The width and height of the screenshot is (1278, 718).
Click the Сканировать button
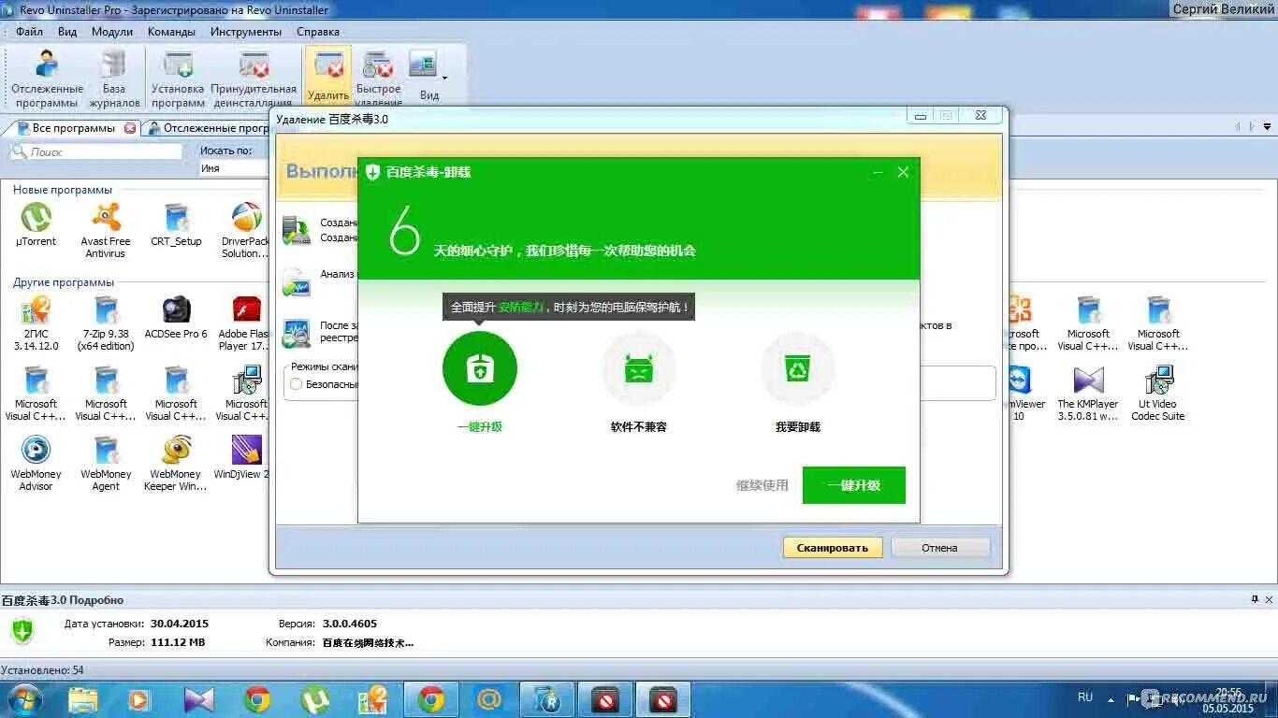(x=833, y=548)
